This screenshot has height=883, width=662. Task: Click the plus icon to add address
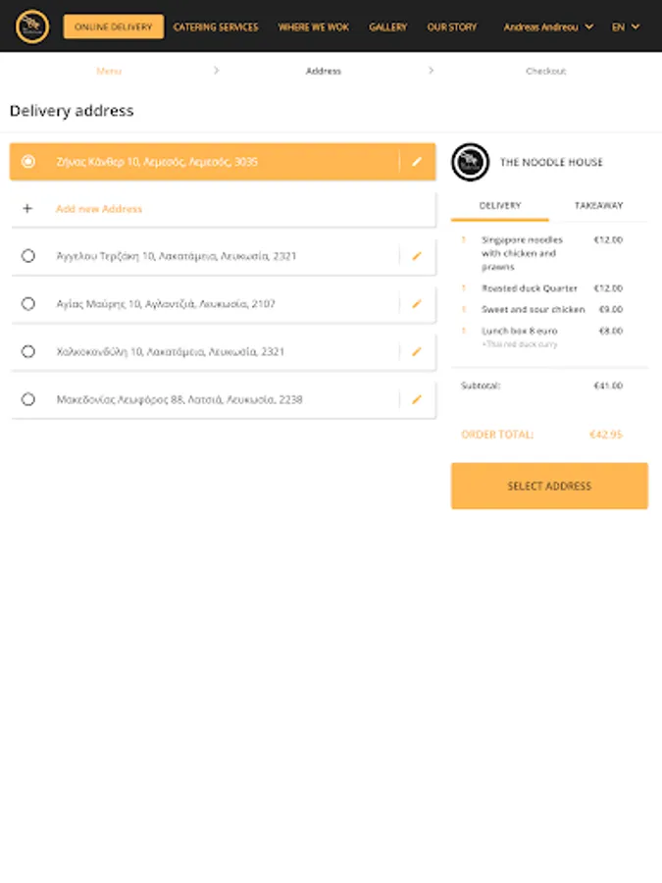click(27, 209)
